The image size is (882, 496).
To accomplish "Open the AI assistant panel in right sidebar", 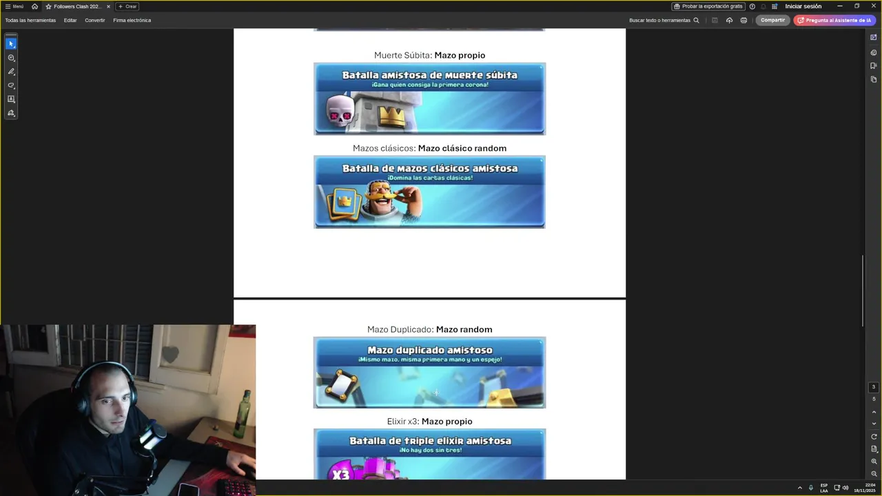I will click(874, 37).
